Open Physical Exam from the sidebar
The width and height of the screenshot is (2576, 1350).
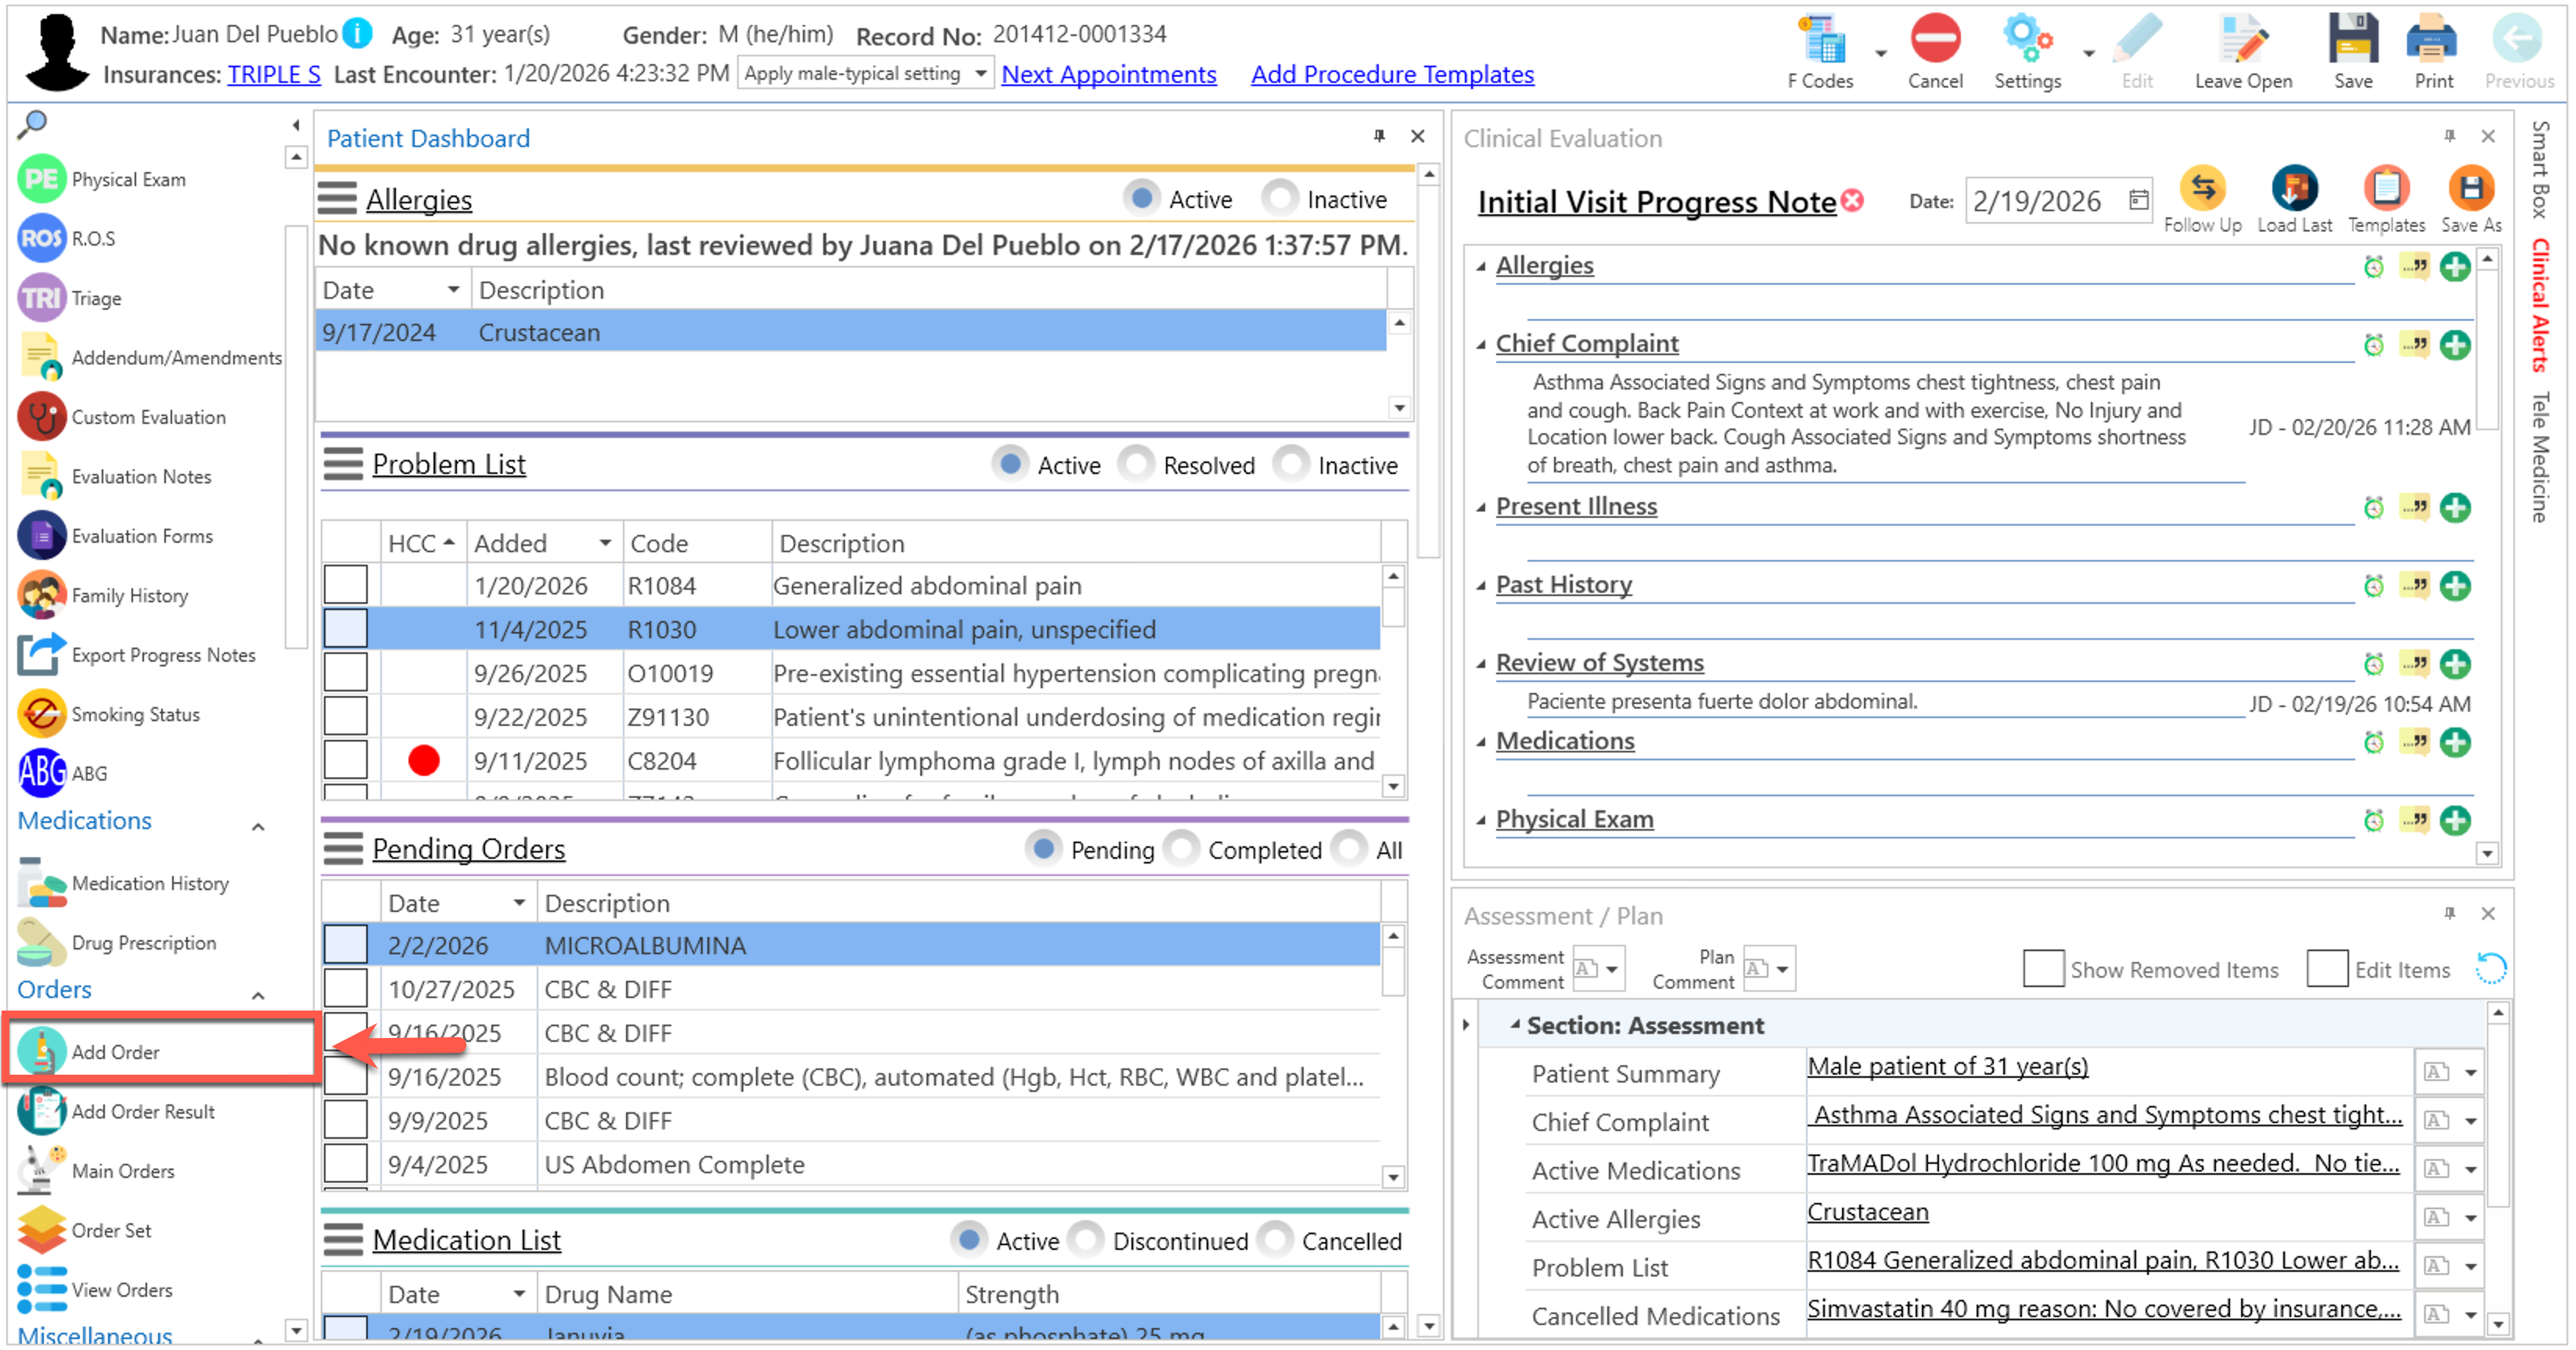pos(128,180)
